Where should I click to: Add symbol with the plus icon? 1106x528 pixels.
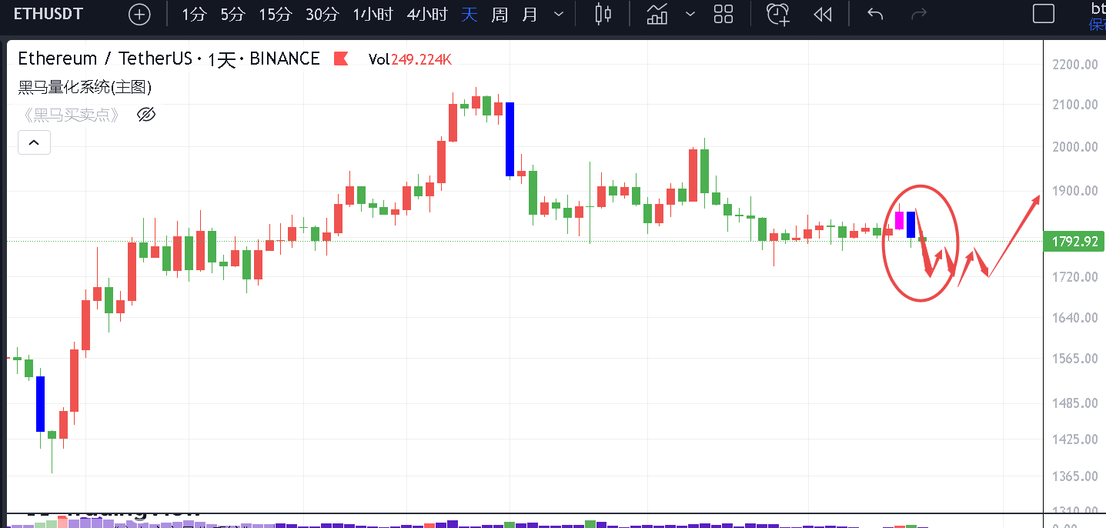tap(139, 15)
